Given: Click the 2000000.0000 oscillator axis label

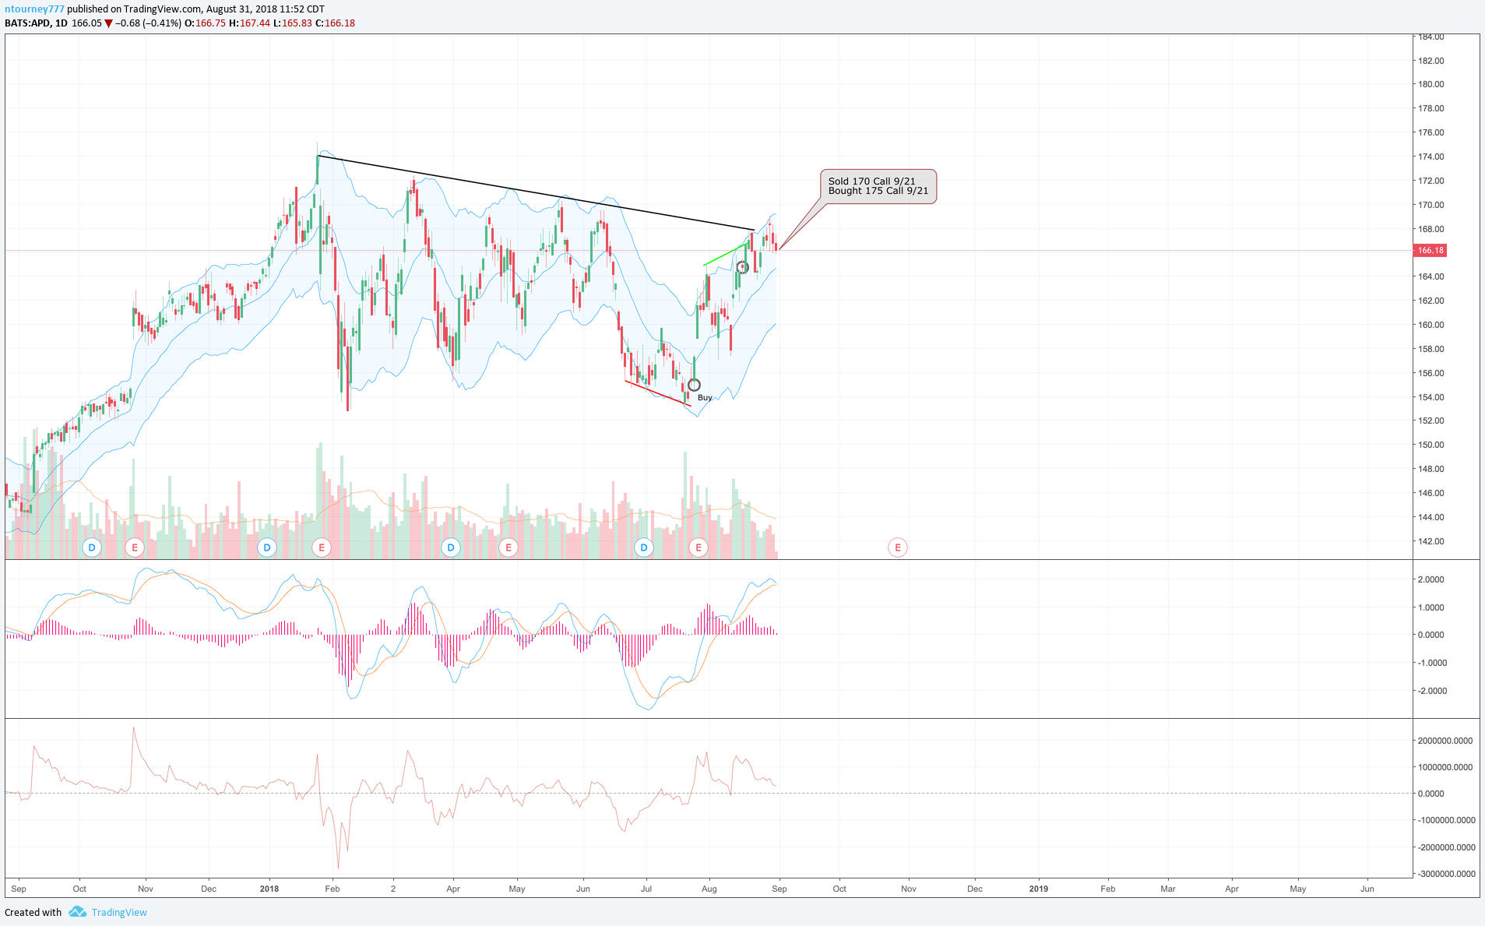Looking at the screenshot, I should tap(1445, 741).
